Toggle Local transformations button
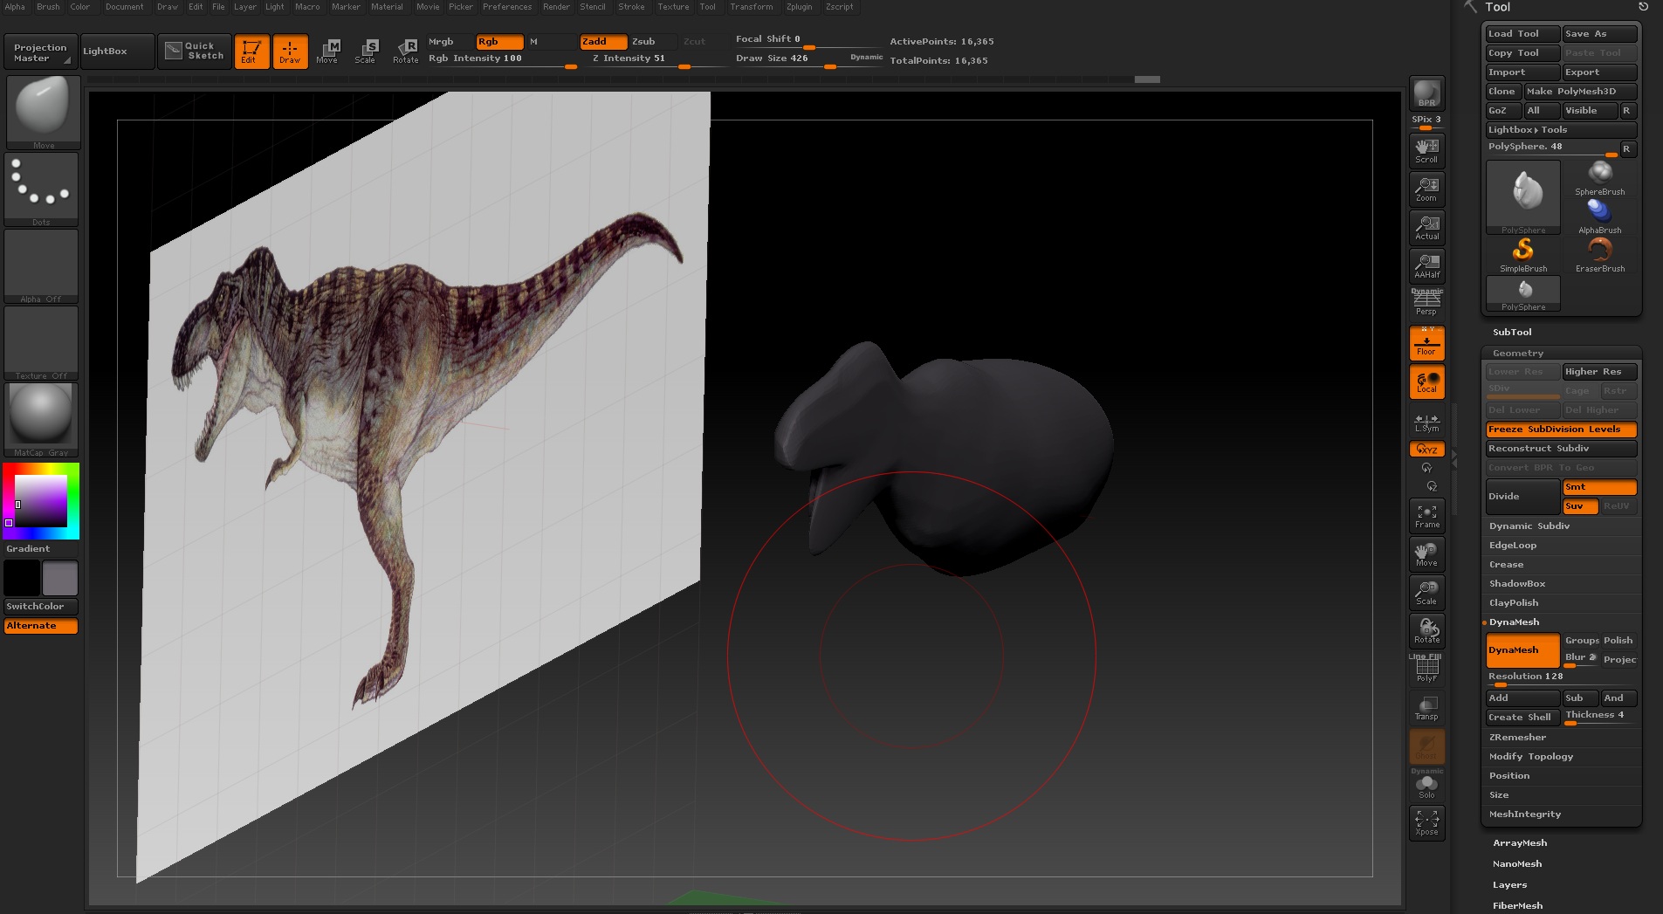1663x914 pixels. 1426,381
